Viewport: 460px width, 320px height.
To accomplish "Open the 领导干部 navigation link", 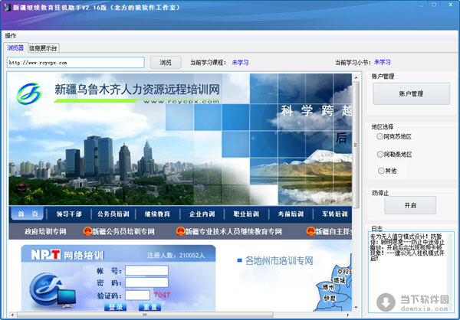I will (x=69, y=214).
